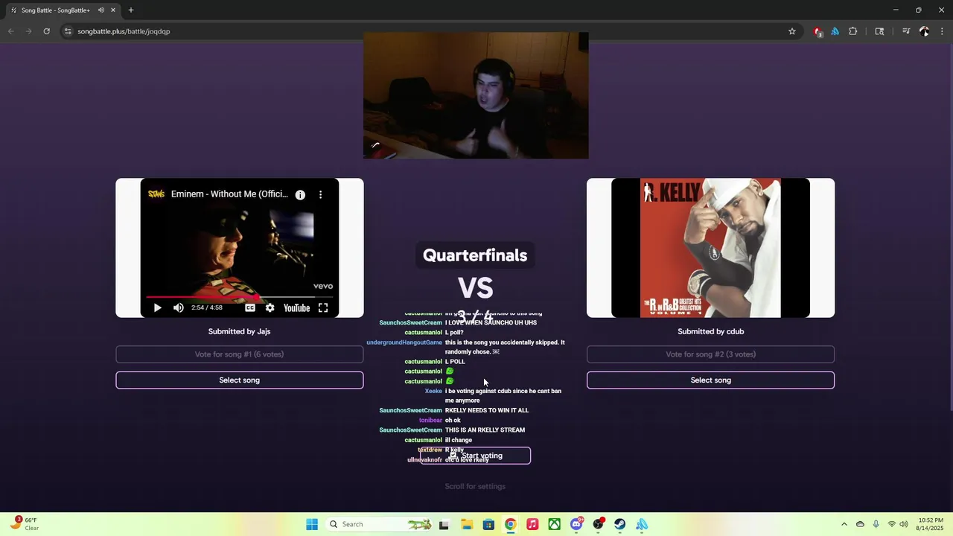Click 'RKELLY NEEDS TO WIN IT ALL' message
The width and height of the screenshot is (953, 536).
(487, 410)
